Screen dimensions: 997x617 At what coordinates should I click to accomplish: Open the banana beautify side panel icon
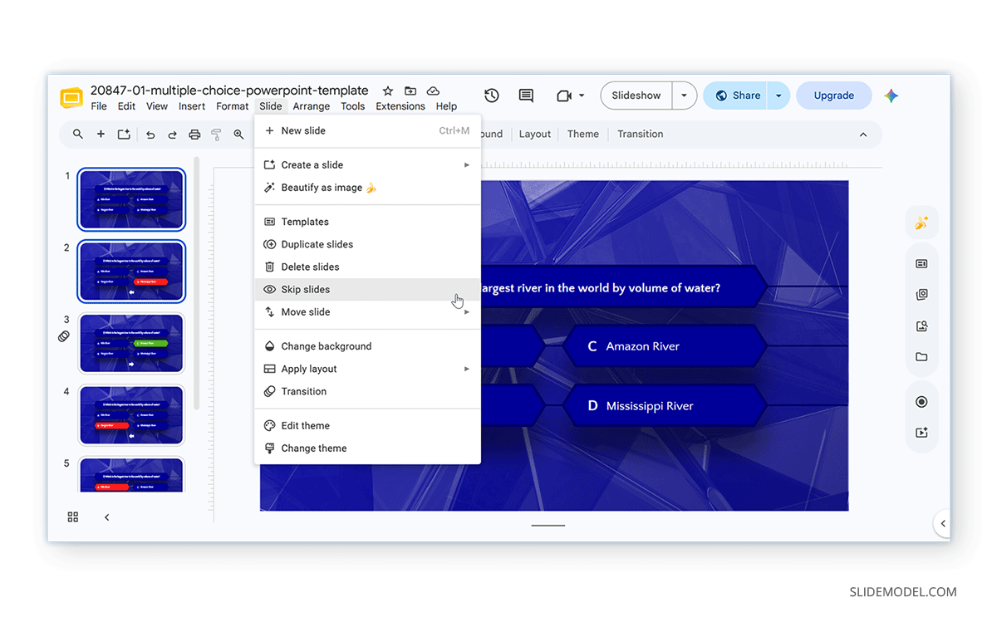coord(921,223)
